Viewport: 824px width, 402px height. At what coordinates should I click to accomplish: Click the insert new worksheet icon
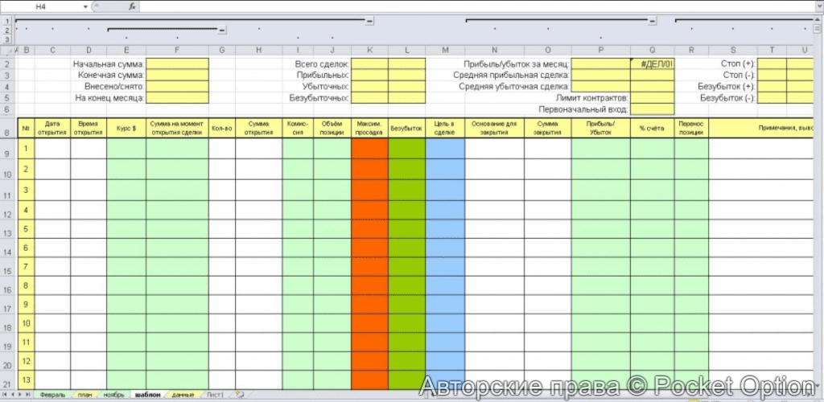pyautogui.click(x=239, y=395)
